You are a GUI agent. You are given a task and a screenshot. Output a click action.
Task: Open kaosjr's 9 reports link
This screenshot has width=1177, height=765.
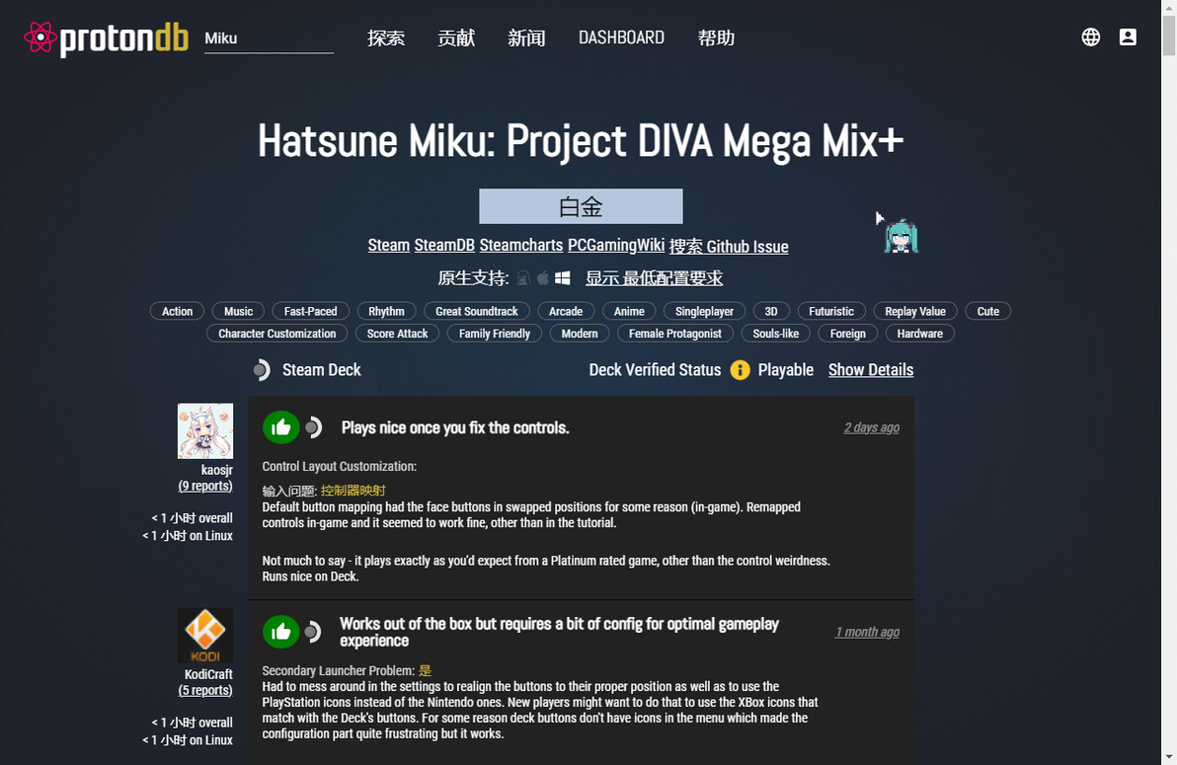[205, 487]
